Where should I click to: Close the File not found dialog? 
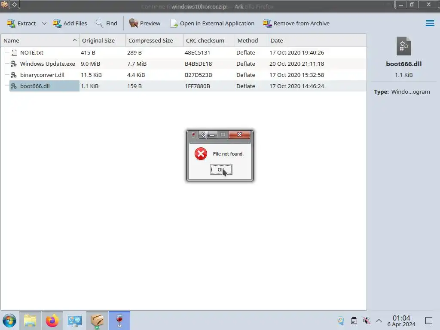tap(239, 134)
